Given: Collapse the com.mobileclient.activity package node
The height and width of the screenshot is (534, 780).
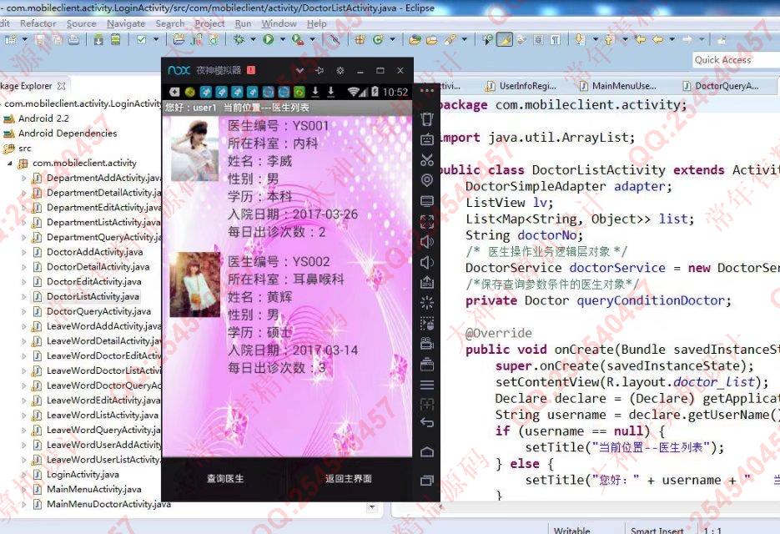Looking at the screenshot, I should (10, 164).
